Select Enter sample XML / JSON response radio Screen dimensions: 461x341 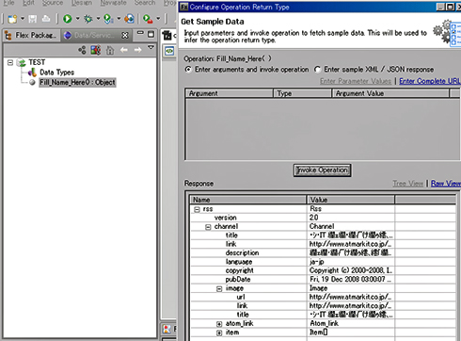[x=317, y=70]
